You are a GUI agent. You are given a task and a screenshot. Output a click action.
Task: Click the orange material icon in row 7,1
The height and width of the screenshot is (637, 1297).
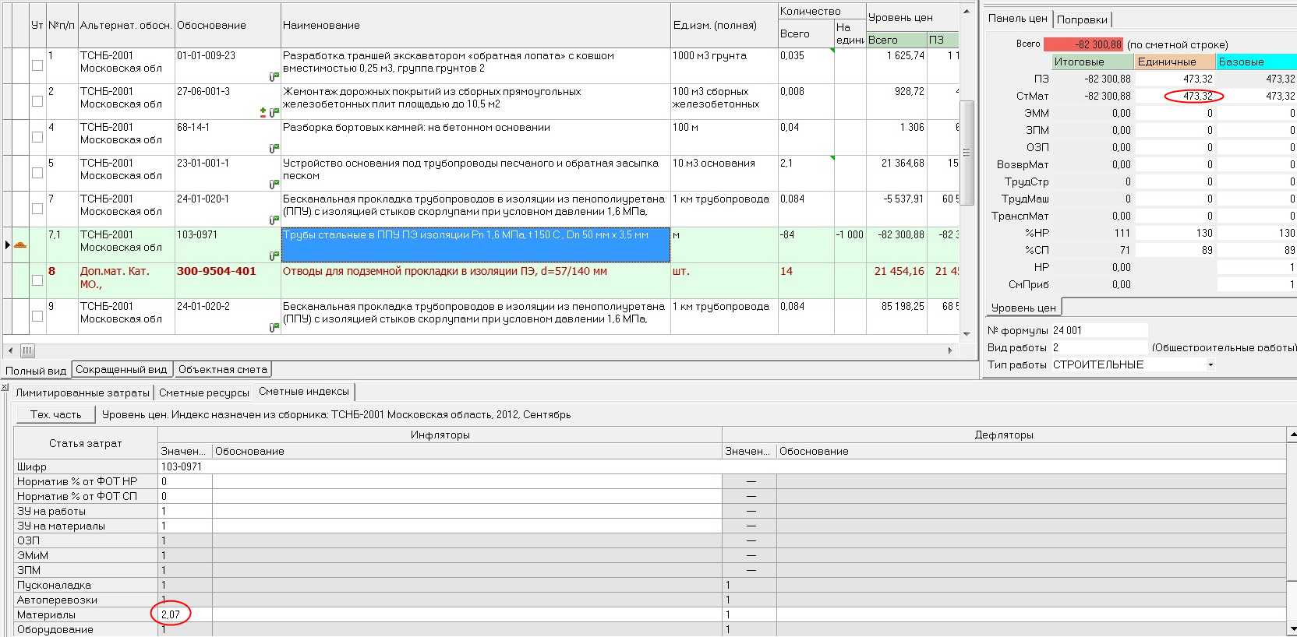(21, 245)
